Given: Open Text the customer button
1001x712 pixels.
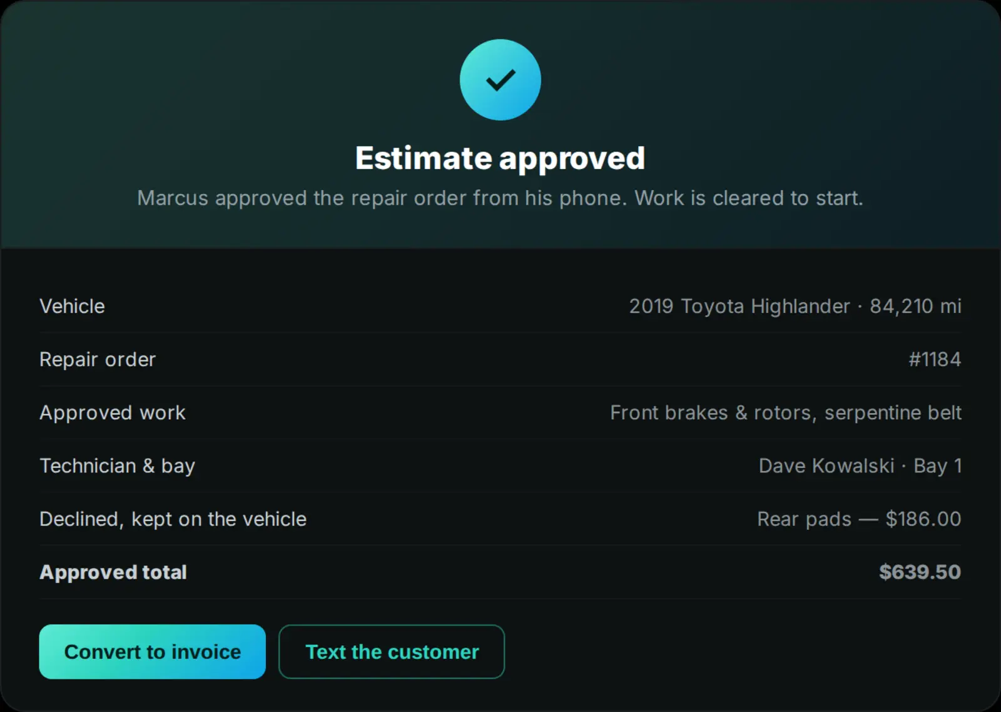Looking at the screenshot, I should 392,651.
